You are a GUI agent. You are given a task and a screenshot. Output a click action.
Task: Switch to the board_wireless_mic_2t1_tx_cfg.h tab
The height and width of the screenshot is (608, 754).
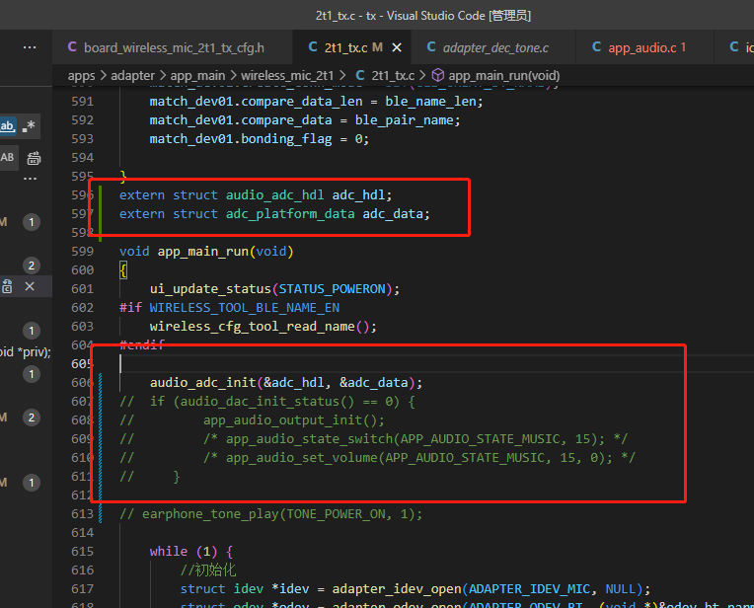pyautogui.click(x=173, y=47)
